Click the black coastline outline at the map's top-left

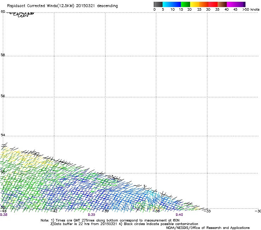coord(21,15)
